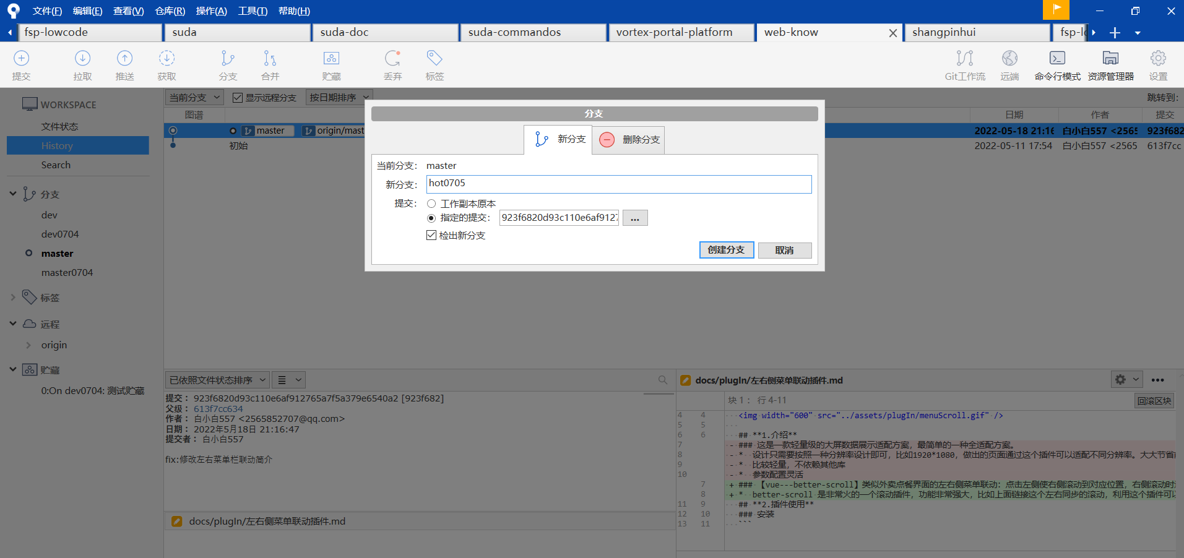Collapse the 远程 tree section
Image resolution: width=1184 pixels, height=558 pixels.
13,324
